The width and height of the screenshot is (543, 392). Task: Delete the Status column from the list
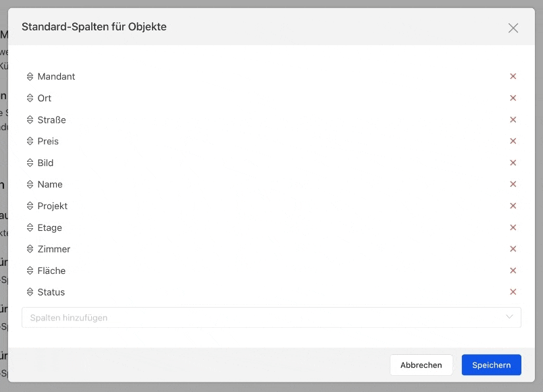pyautogui.click(x=513, y=291)
